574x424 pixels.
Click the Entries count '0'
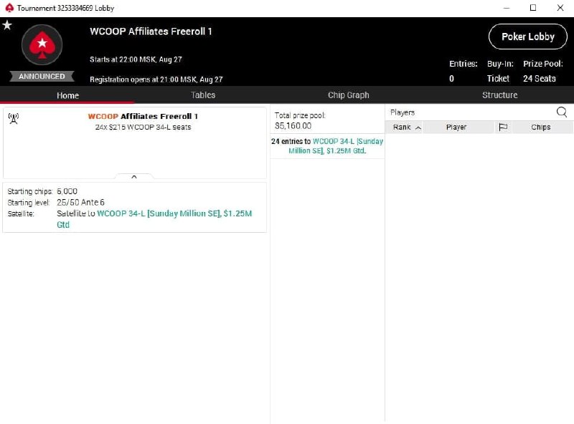pyautogui.click(x=451, y=79)
